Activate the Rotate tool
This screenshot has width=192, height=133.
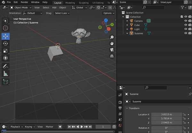coord(5,43)
